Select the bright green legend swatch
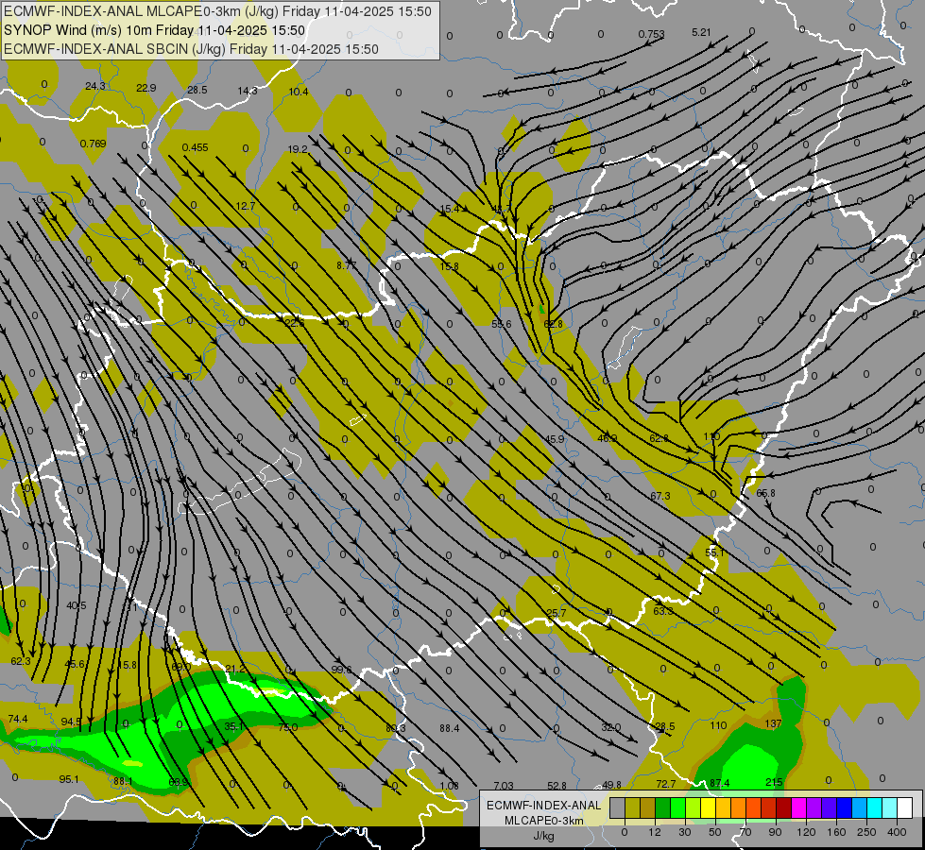The image size is (925, 850). pos(677,807)
